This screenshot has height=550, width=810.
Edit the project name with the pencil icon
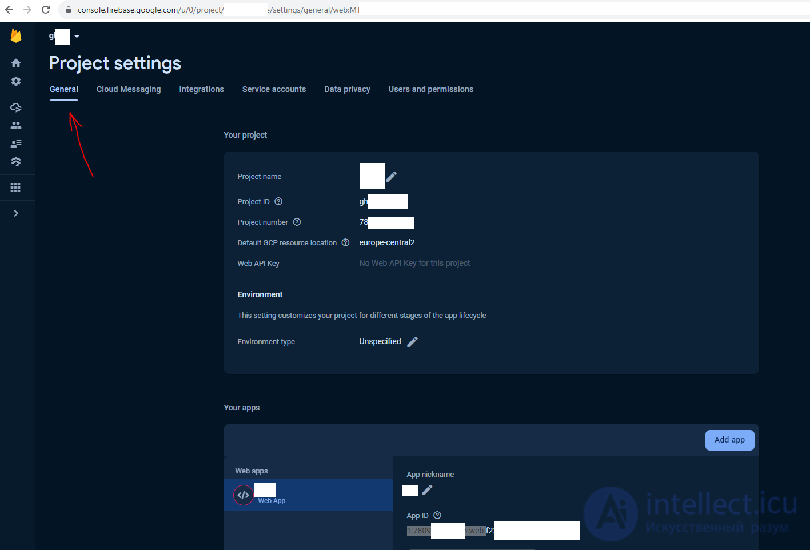392,177
